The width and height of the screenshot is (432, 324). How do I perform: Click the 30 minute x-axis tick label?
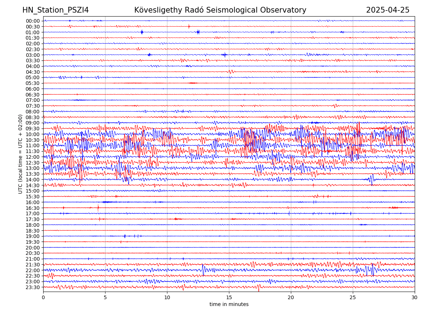coord(415,298)
